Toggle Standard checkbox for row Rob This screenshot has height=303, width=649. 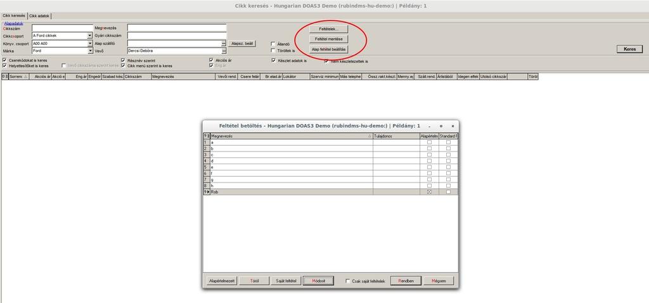448,192
